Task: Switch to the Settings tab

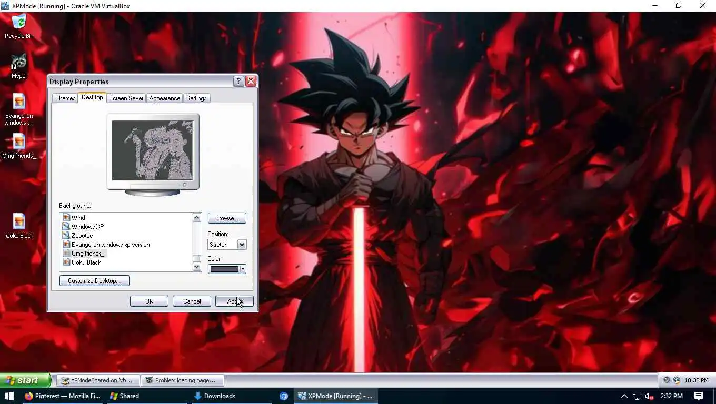Action: pos(196,98)
